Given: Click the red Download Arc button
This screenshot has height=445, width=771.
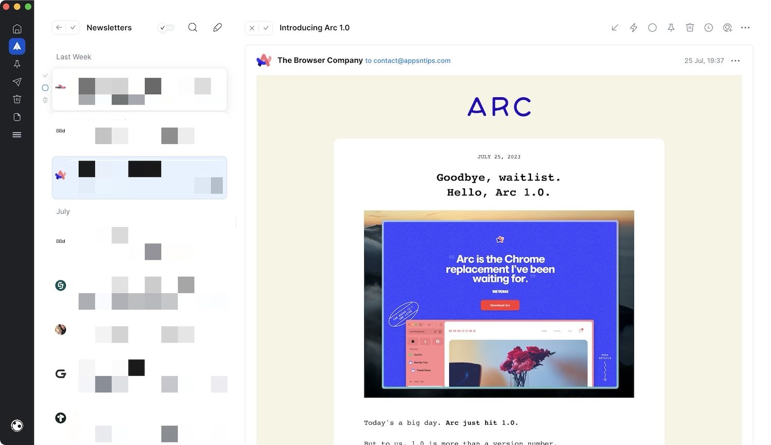Looking at the screenshot, I should (500, 305).
